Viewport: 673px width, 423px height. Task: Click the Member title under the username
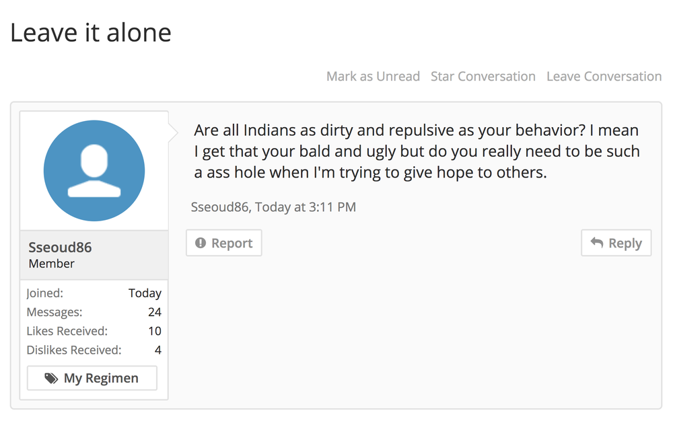coord(52,264)
